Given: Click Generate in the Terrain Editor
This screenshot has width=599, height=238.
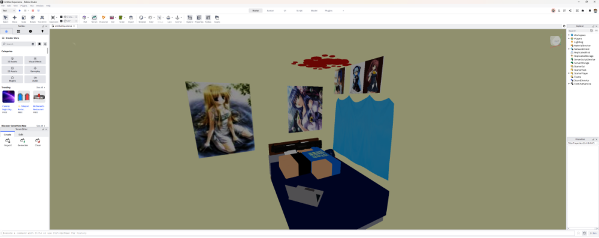Looking at the screenshot, I should (23, 143).
